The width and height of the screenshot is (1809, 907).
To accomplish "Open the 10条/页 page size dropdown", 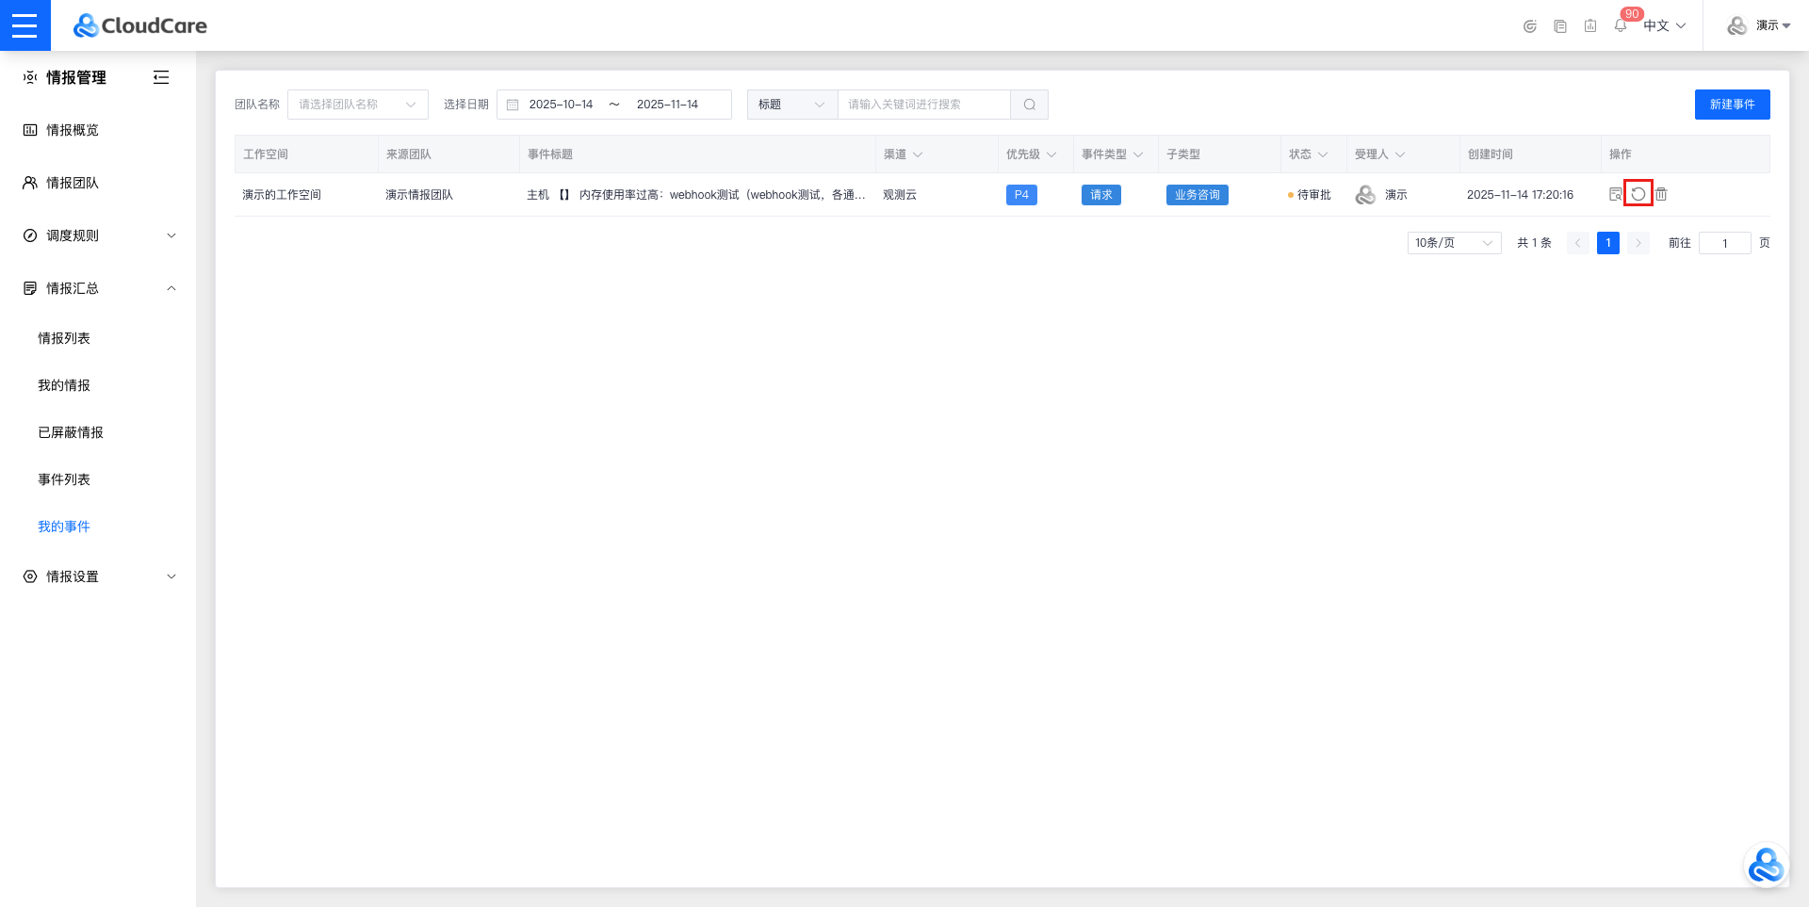I will point(1453,243).
